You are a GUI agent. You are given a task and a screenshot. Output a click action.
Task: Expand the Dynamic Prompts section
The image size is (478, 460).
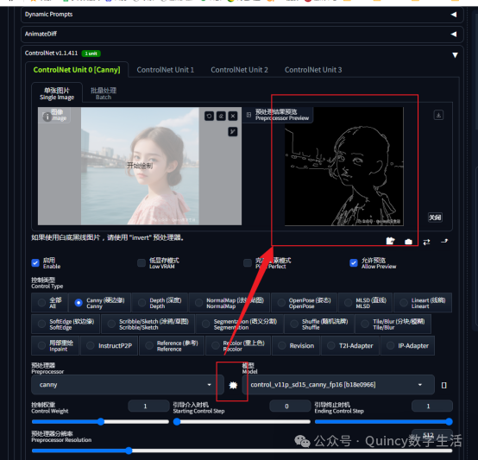point(242,15)
